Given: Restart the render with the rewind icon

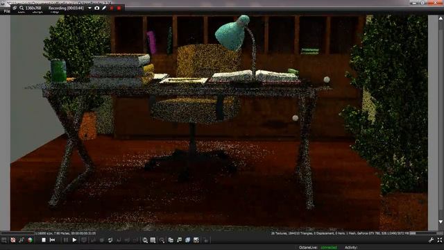Looking at the screenshot, I should 53,240.
